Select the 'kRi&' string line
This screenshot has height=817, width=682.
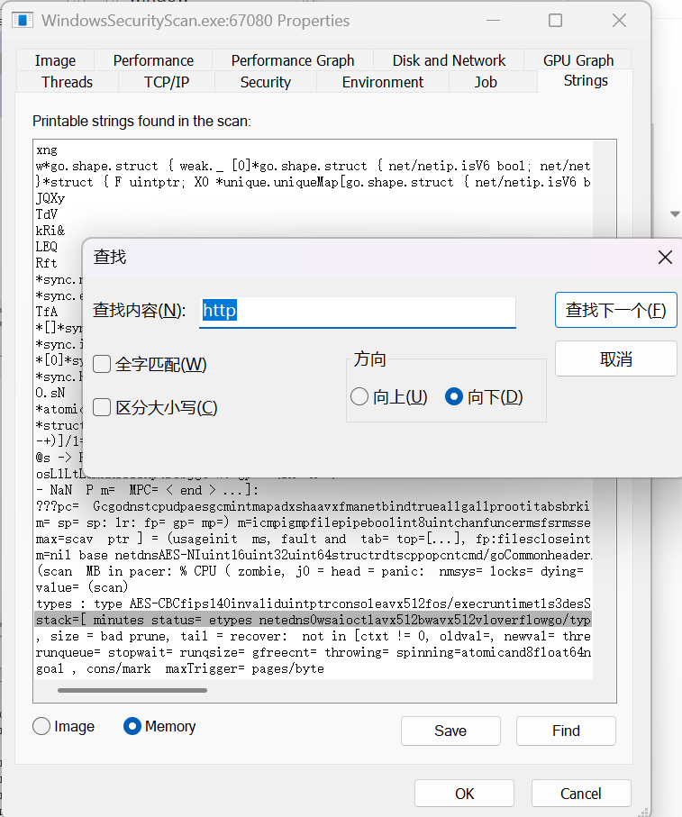50,231
